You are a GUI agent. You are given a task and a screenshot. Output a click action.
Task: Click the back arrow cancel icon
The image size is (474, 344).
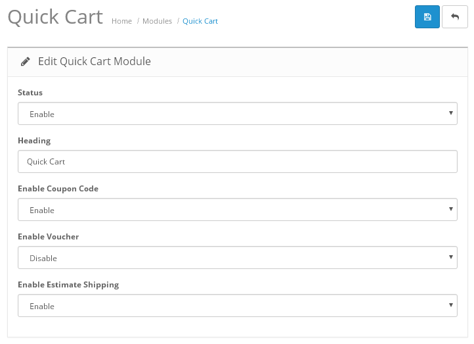(455, 17)
